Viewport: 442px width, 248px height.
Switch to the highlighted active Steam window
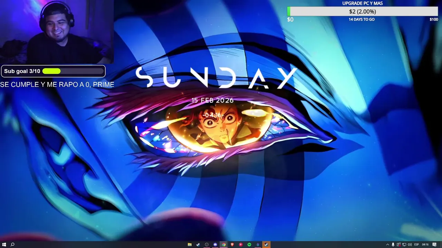pos(266,245)
